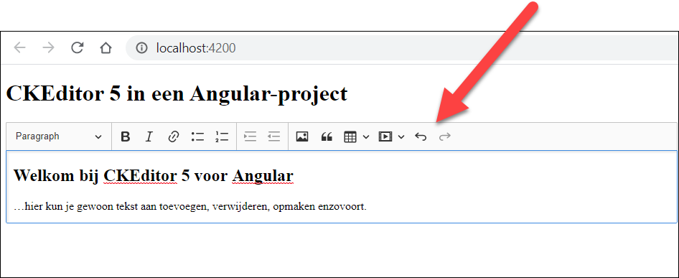Toggle italic text formatting
Screen dimensions: 679x278
tap(149, 136)
